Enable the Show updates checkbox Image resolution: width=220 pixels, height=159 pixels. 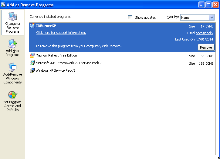coord(130,18)
